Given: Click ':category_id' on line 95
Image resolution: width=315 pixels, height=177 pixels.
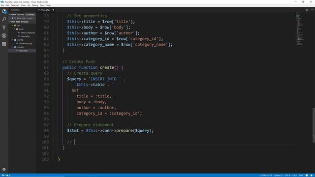Looking at the screenshot, I should (124, 114).
